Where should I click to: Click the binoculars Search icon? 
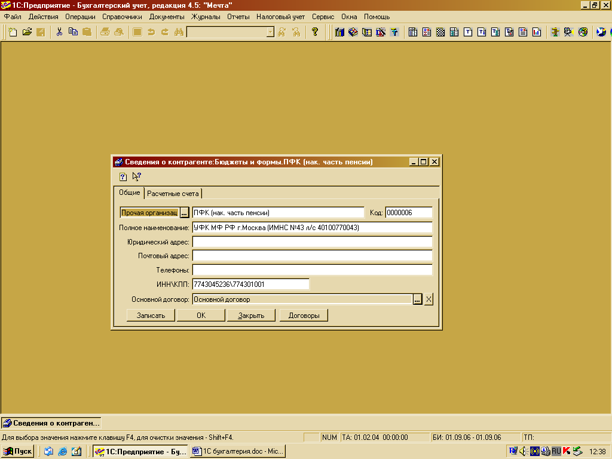click(x=179, y=32)
